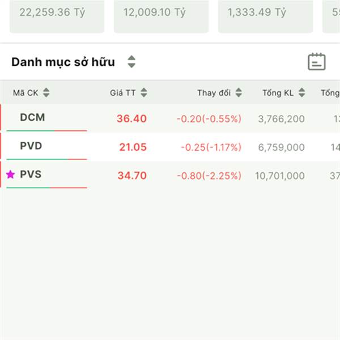Click PVS total volume 10,701,000
Viewport: 340px width, 340px height.
280,176
